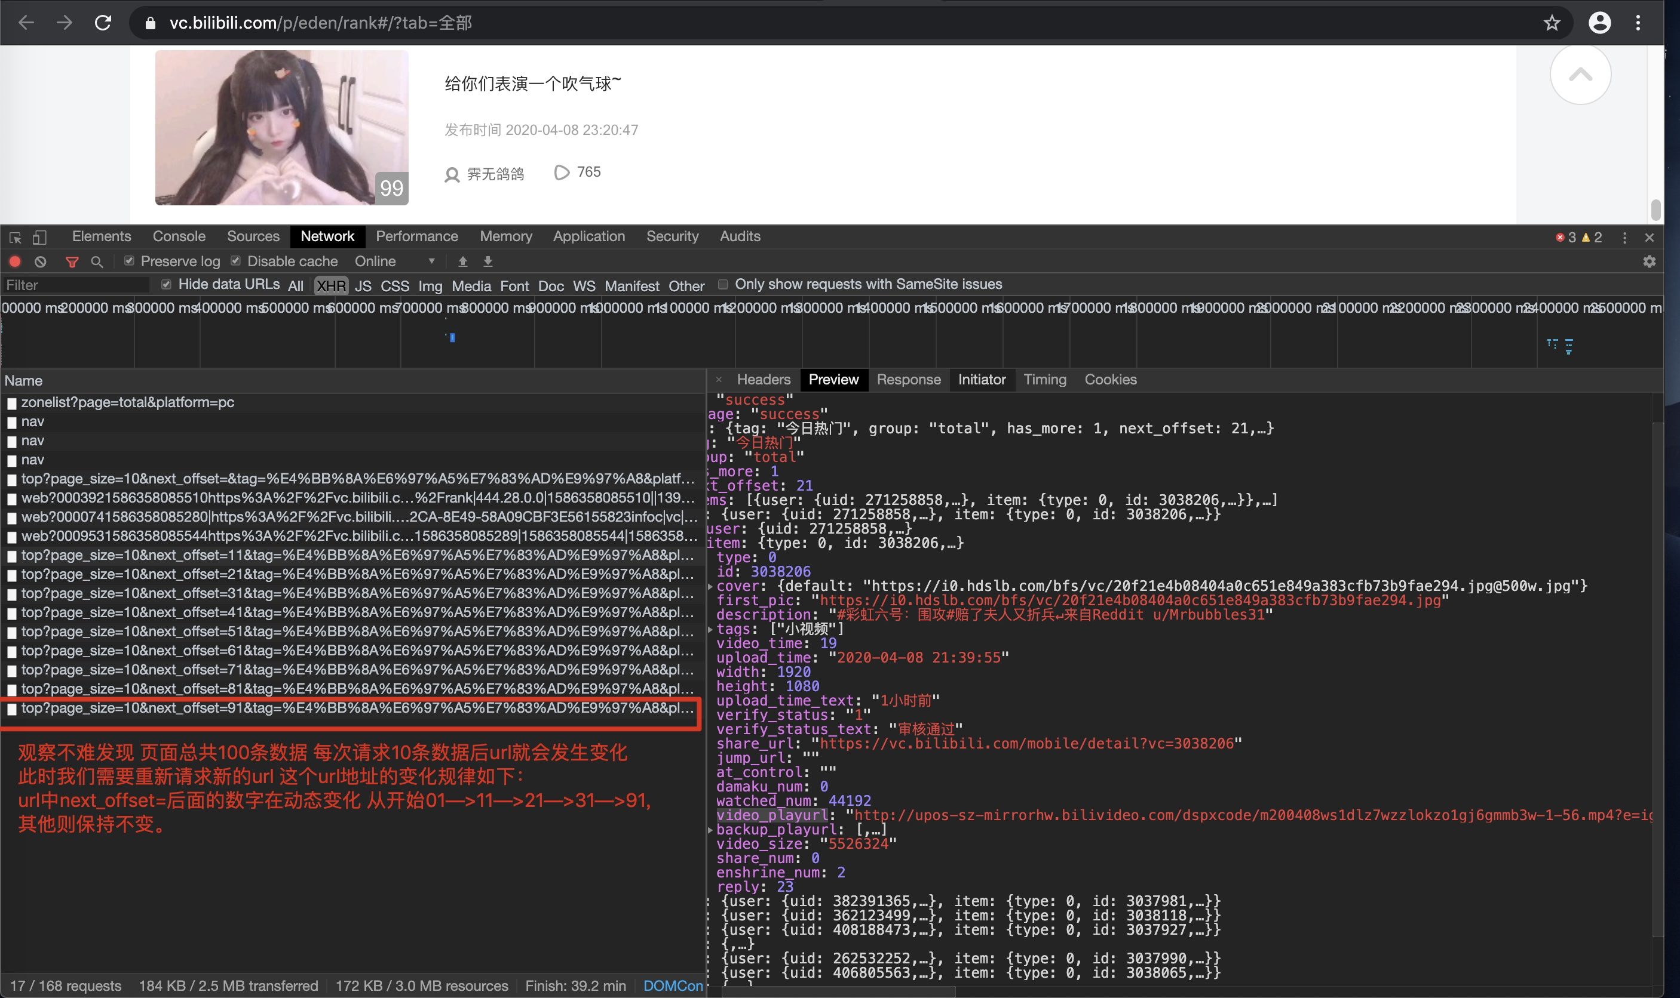Open uploader 霁无鸽鸽 profile link
This screenshot has width=1680, height=998.
click(495, 175)
